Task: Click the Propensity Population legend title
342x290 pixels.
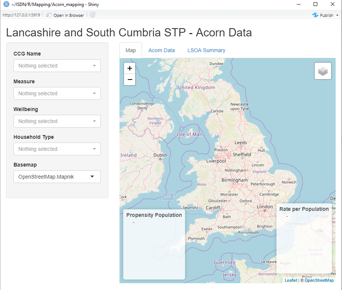Action: click(154, 215)
